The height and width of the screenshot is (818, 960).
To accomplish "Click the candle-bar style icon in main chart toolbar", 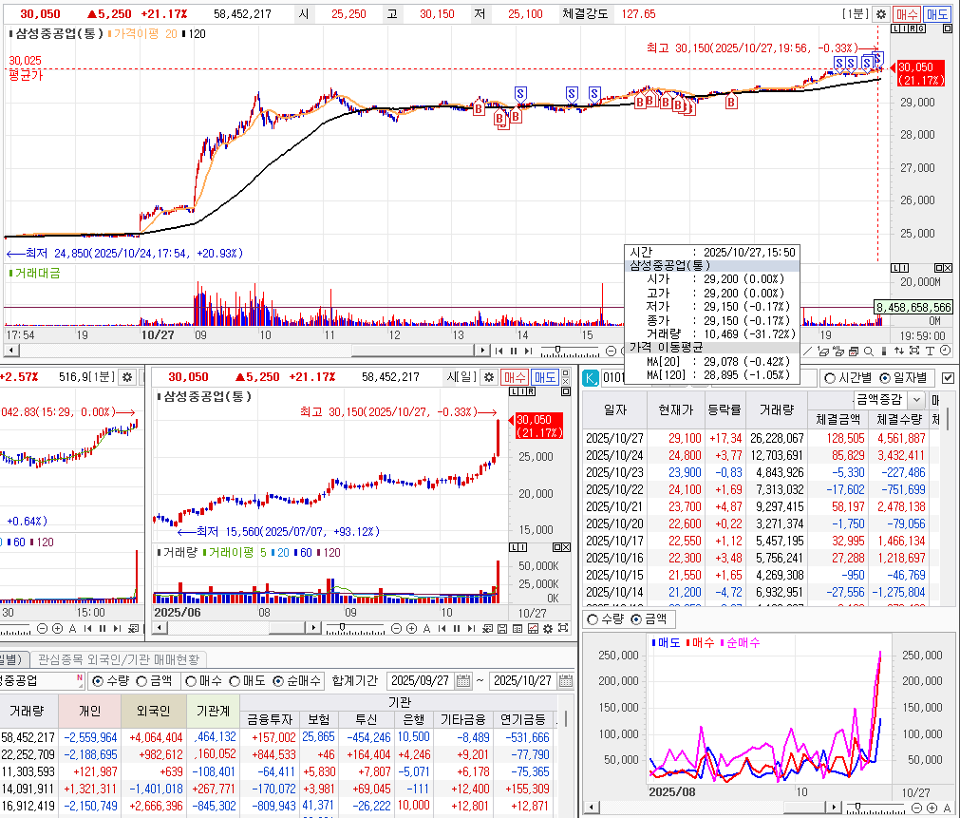I will (883, 352).
